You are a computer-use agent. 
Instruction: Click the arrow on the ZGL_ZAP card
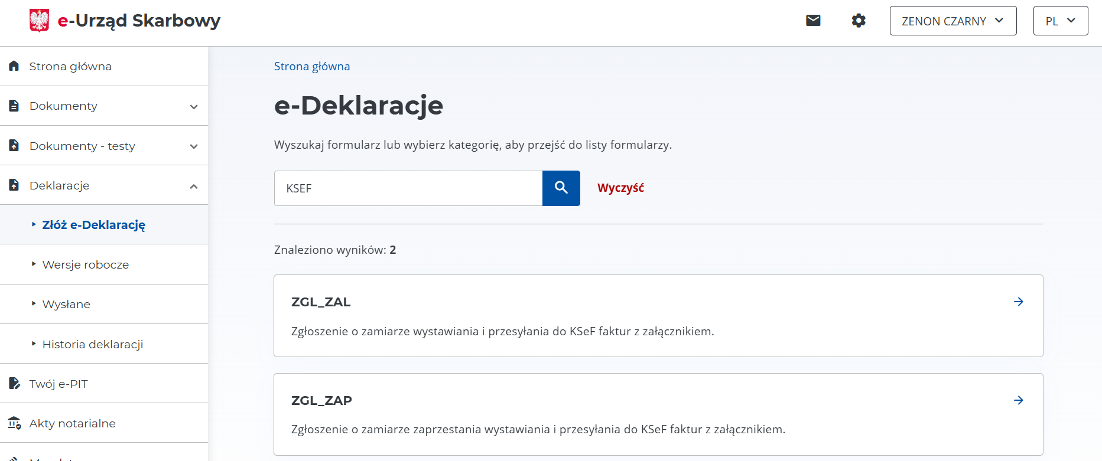click(1018, 400)
